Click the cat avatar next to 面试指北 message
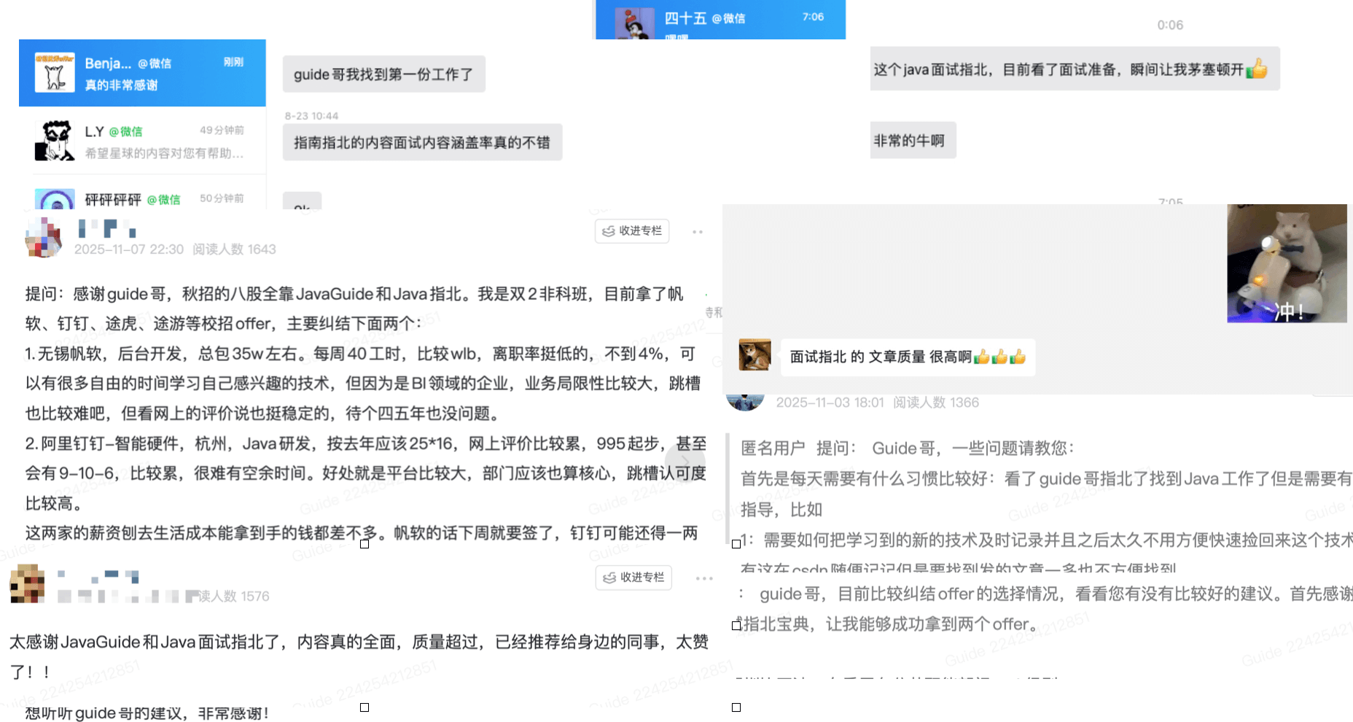The image size is (1353, 722). click(x=755, y=357)
